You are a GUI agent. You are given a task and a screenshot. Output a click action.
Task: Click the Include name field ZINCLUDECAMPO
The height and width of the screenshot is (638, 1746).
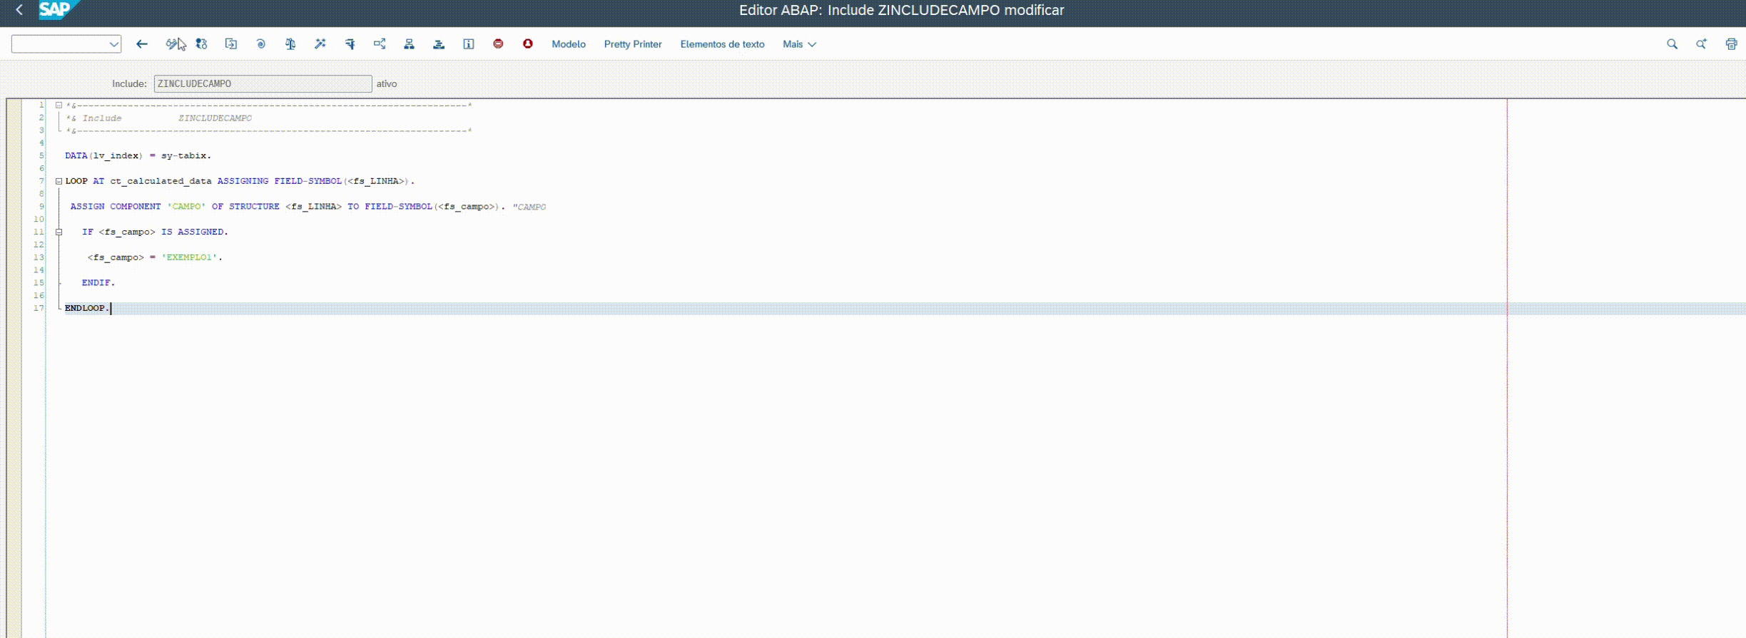click(x=263, y=83)
